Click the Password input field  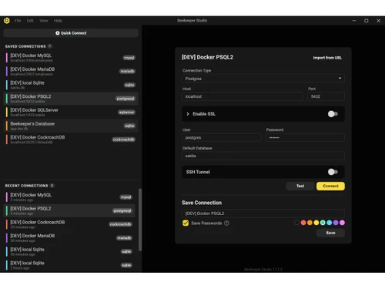click(x=305, y=138)
